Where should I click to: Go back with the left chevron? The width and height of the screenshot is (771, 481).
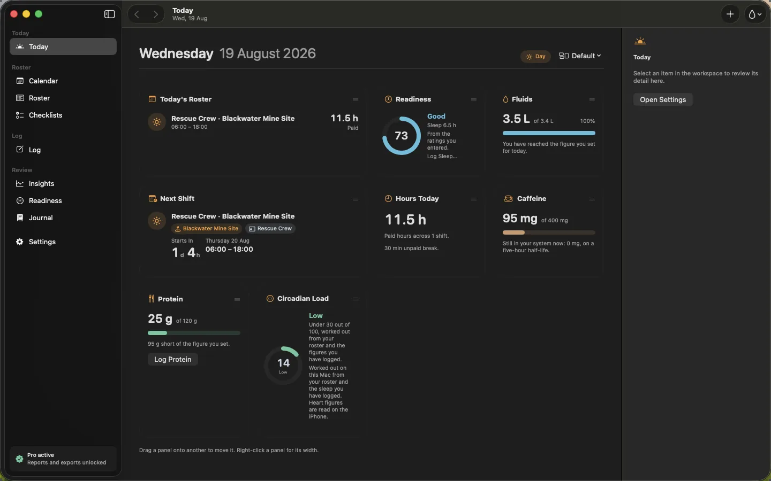point(137,14)
